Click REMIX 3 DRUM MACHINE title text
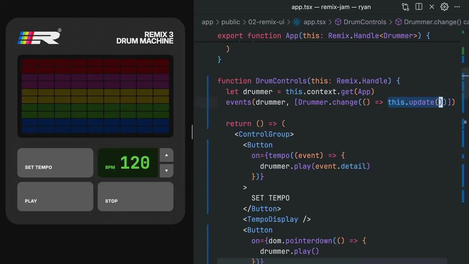Screen dimensions: 469x264 [145, 38]
